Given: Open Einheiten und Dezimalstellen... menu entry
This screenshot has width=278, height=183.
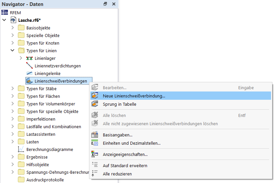Looking at the screenshot, I should pos(181,143).
